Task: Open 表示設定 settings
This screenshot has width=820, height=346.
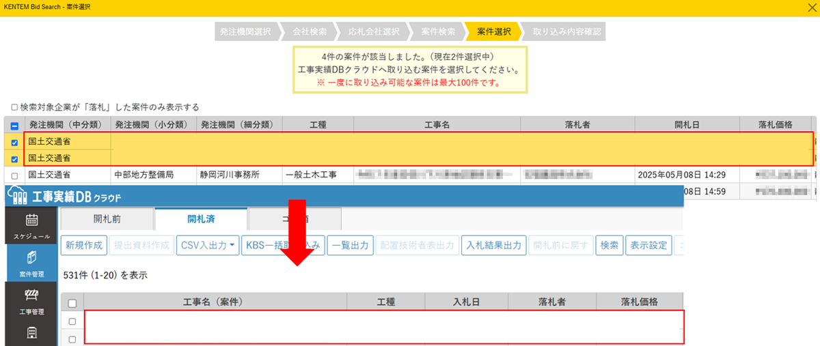Action: click(648, 246)
